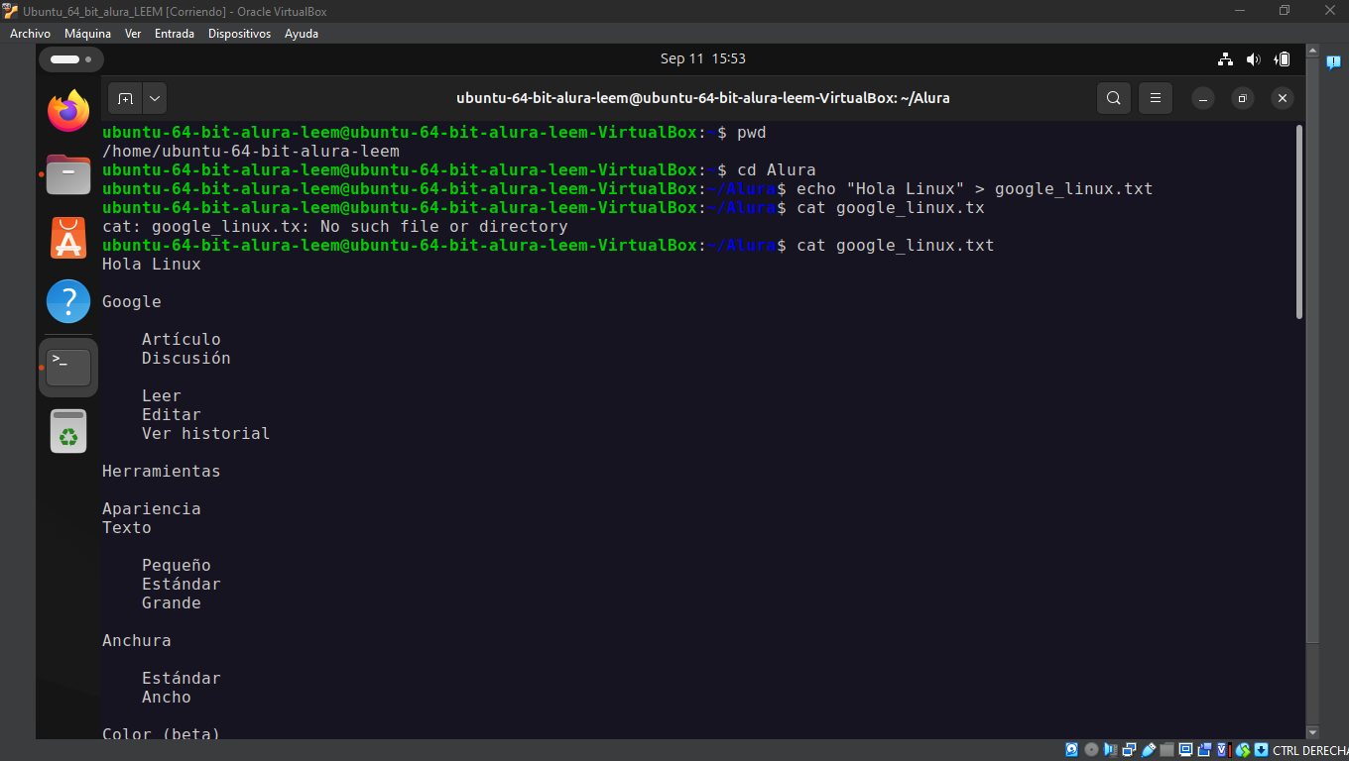
Task: Expand the new tab dropdown arrow
Action: 155,98
